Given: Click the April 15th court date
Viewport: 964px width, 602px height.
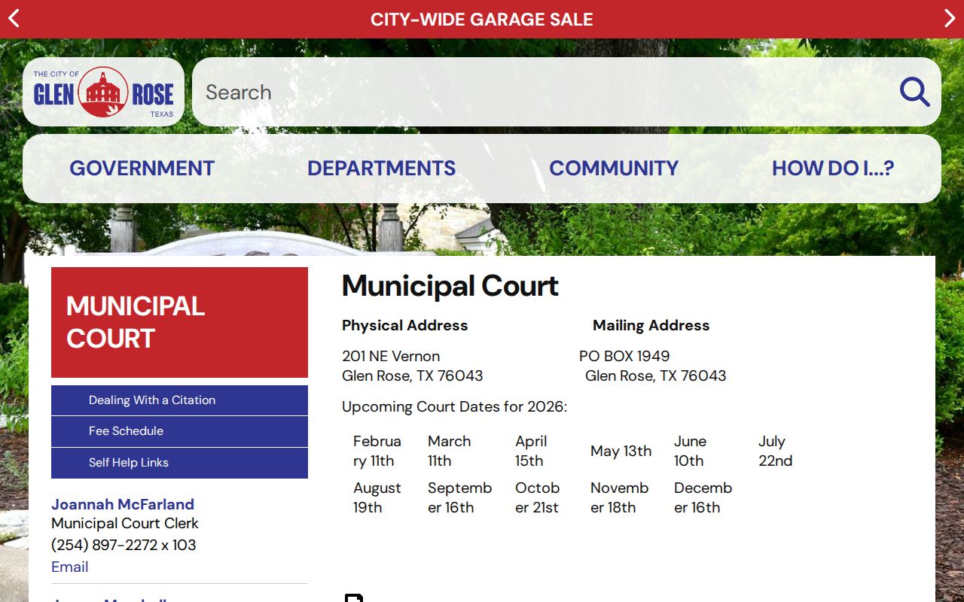Looking at the screenshot, I should click(532, 451).
